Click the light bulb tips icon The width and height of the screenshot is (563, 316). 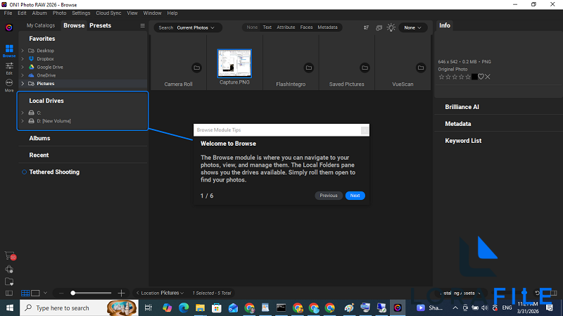(x=391, y=27)
